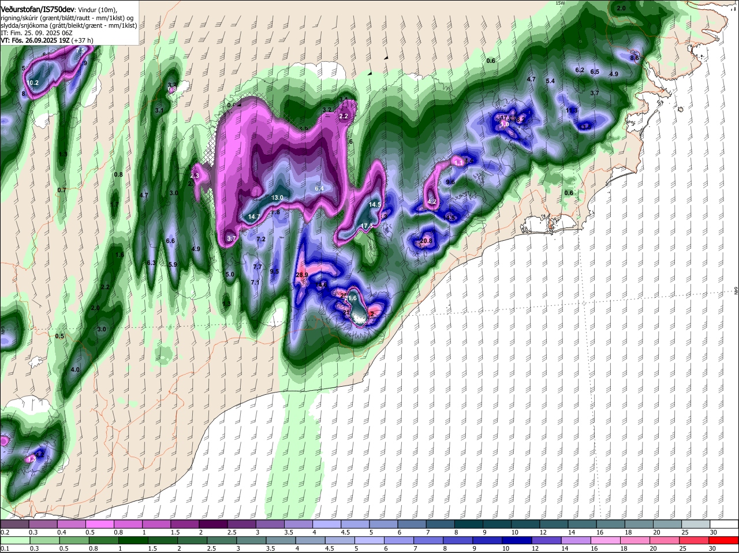Click the 14.5 value on the map

375,204
